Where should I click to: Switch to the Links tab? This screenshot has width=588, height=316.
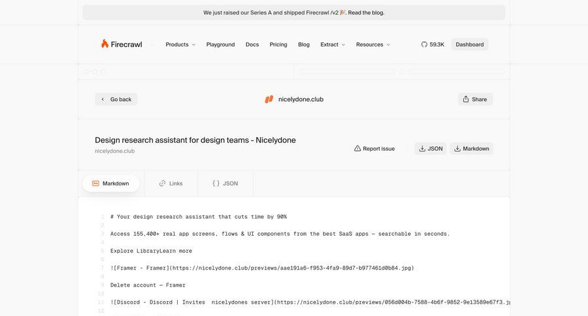171,183
